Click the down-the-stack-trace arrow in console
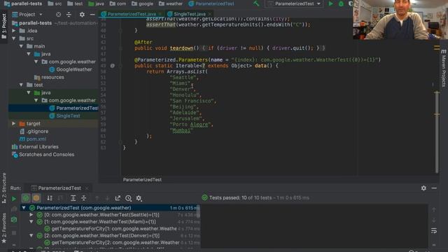The width and height of the screenshot is (448, 252). pyautogui.click(x=434, y=220)
